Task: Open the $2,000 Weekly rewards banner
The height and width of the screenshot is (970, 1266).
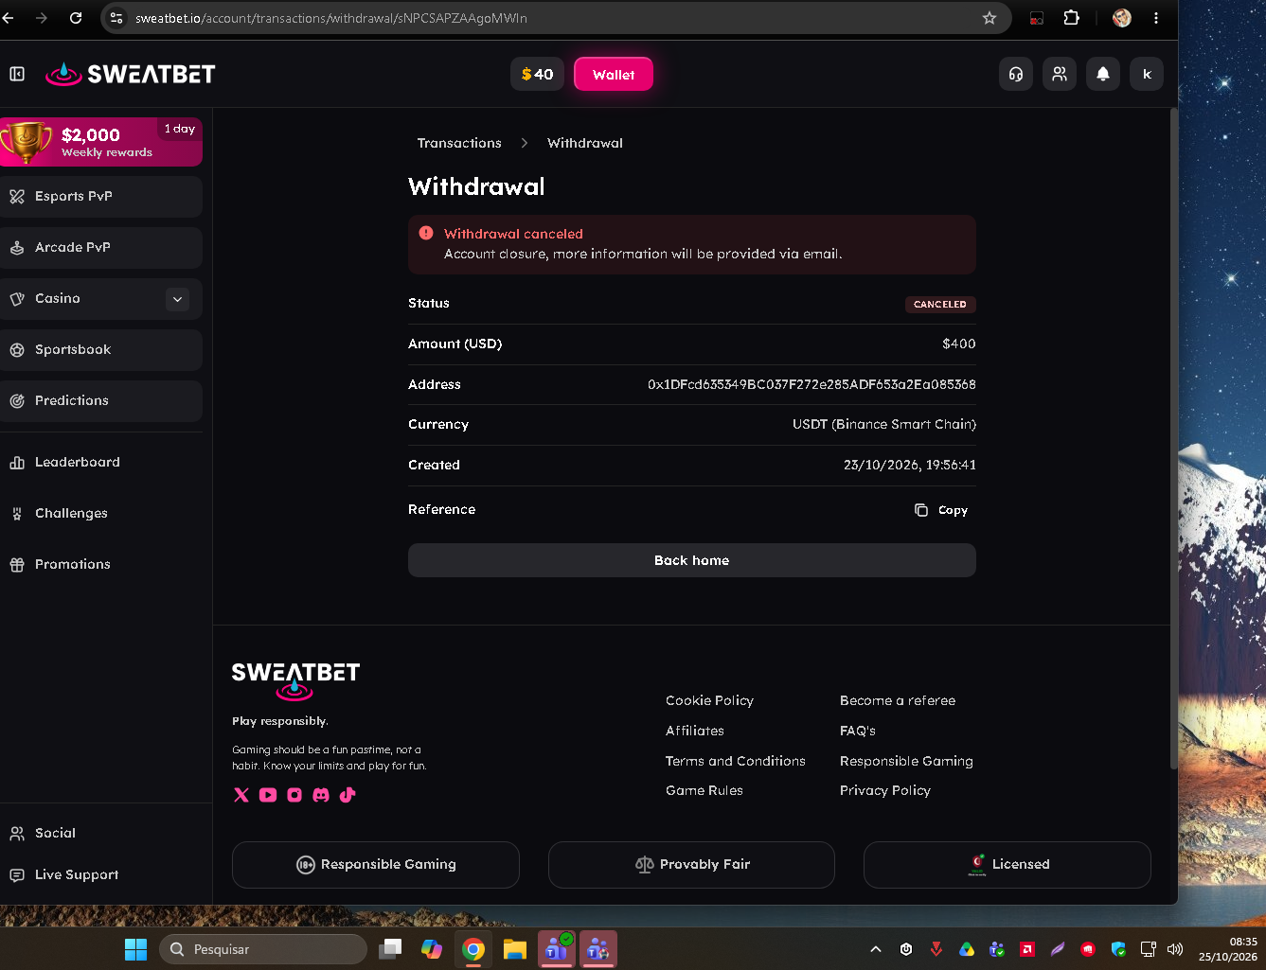Action: [101, 142]
